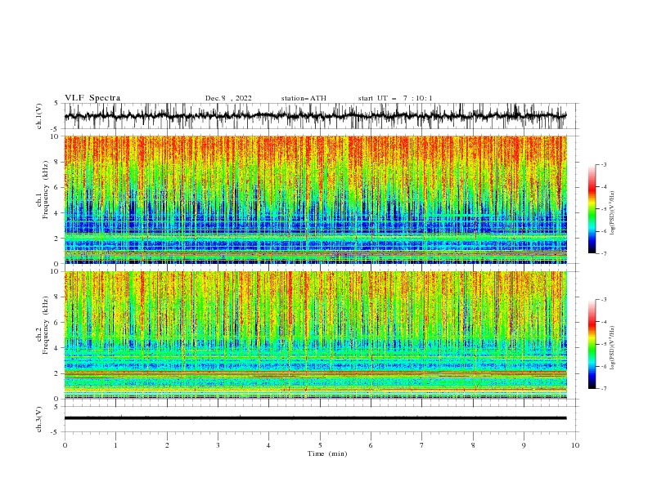The width and height of the screenshot is (648, 500).
Task: Click the "5" tick on ch.1(V) axis
Action: point(56,104)
